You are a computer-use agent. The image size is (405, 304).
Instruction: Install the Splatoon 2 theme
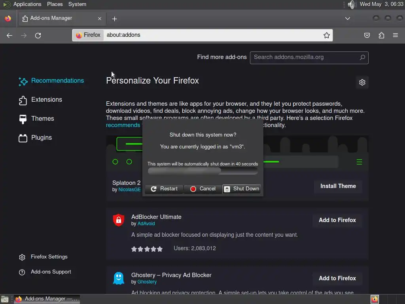click(x=338, y=186)
